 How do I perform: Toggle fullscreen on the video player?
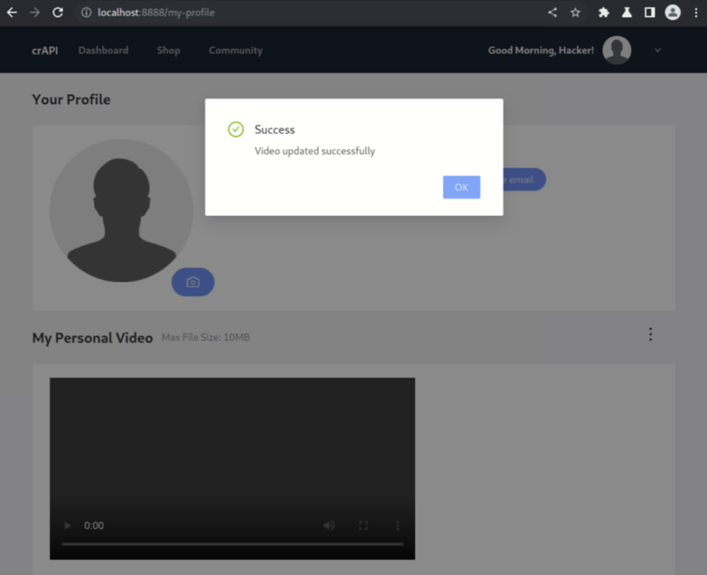(363, 525)
